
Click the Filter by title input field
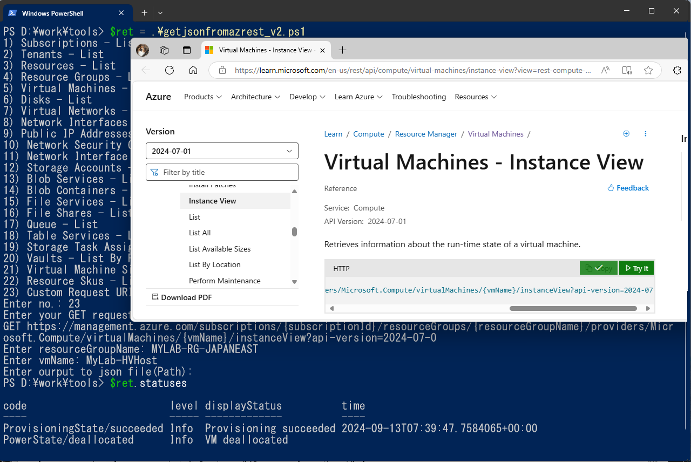(x=222, y=172)
